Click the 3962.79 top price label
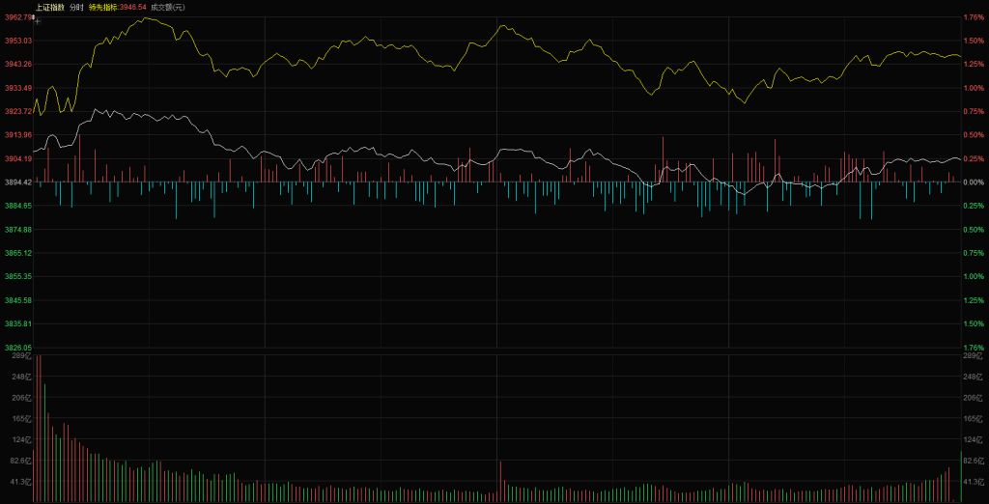The image size is (989, 504). (x=17, y=17)
